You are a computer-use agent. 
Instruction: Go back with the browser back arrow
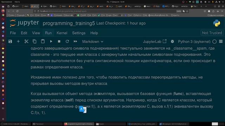tap(9, 11)
